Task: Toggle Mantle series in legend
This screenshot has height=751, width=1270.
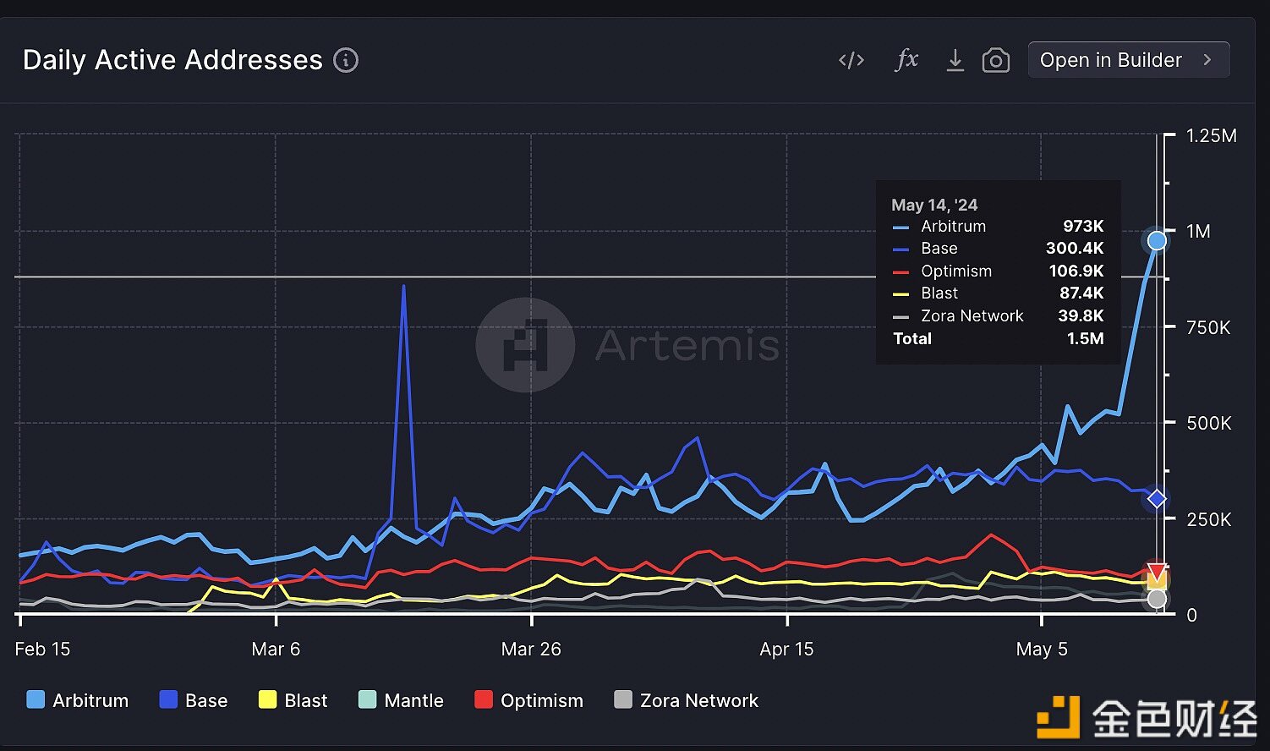Action: tap(401, 700)
